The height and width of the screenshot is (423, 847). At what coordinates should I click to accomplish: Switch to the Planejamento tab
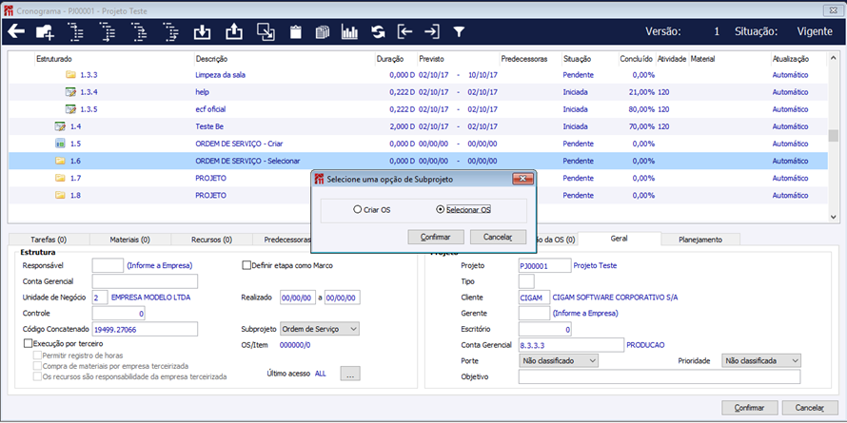click(x=700, y=240)
